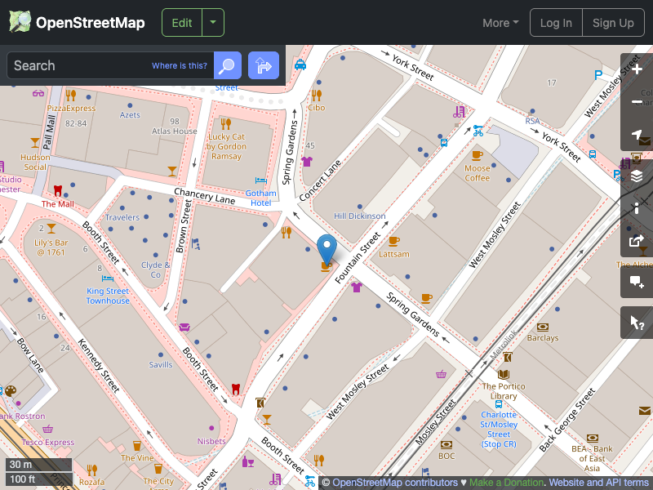Click the magnifier search icon
The height and width of the screenshot is (490, 653).
227,65
